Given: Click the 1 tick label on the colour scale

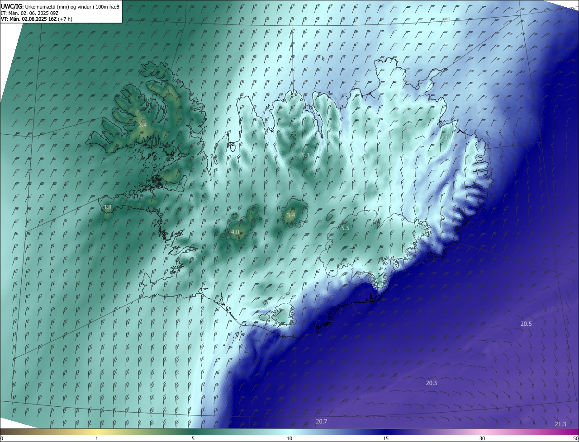Looking at the screenshot, I should [97, 438].
